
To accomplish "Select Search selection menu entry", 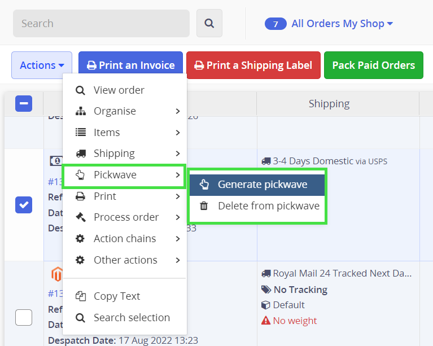I will tap(131, 318).
